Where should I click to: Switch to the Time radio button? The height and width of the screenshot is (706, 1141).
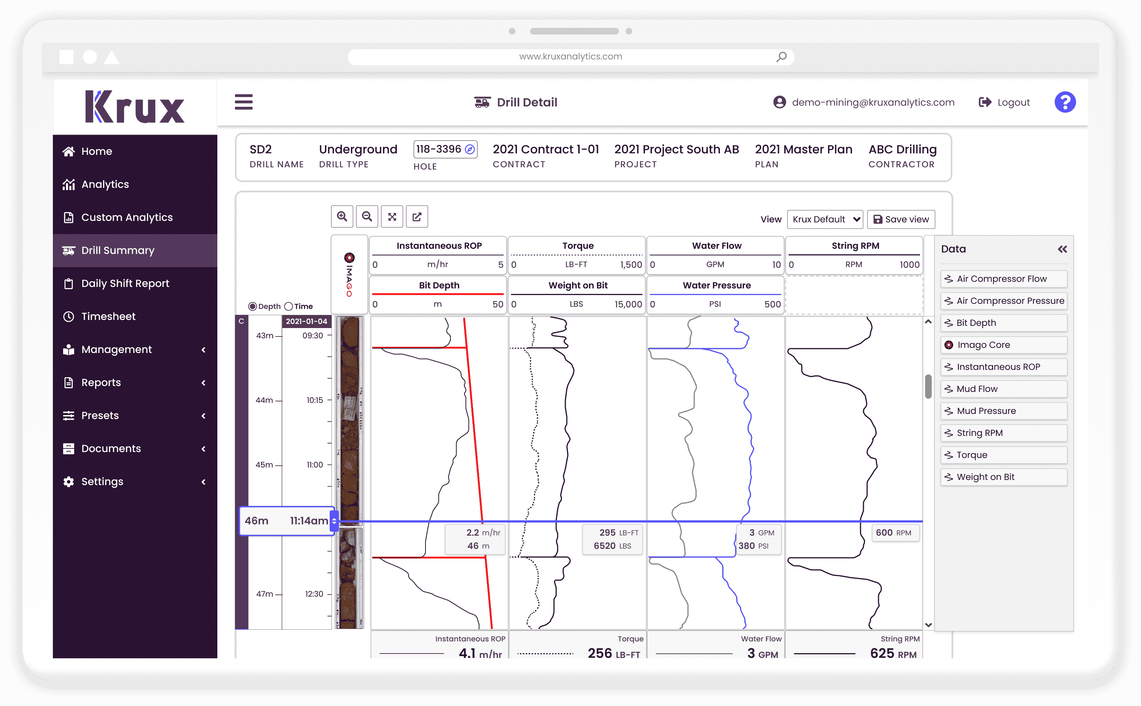[x=288, y=306]
